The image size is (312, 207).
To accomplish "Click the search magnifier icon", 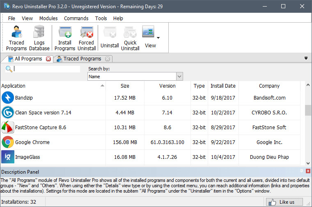I will 9,69.
